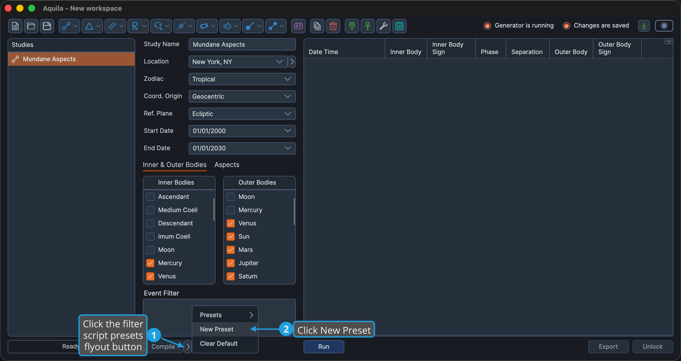Open the Coord. Origin Geocentric dropdown
The width and height of the screenshot is (681, 361).
point(242,96)
